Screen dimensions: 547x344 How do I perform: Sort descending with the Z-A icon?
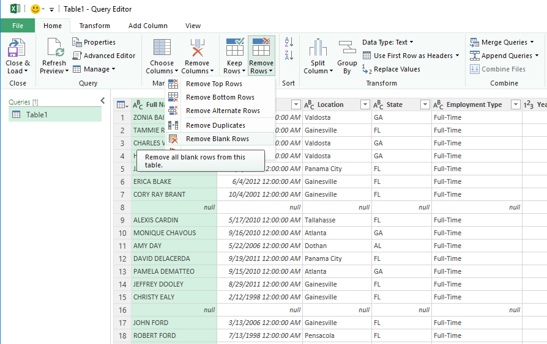pyautogui.click(x=289, y=55)
